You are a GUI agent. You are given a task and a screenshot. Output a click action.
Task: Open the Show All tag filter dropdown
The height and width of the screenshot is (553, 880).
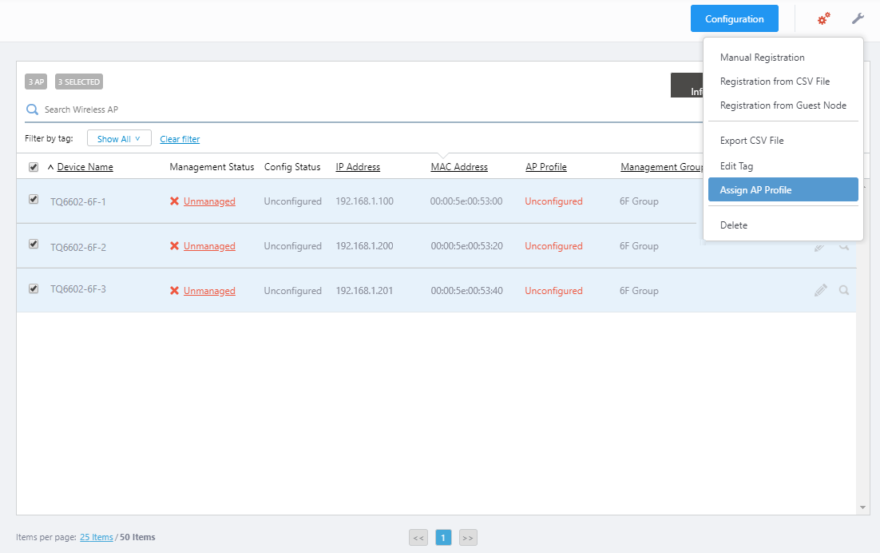click(119, 138)
